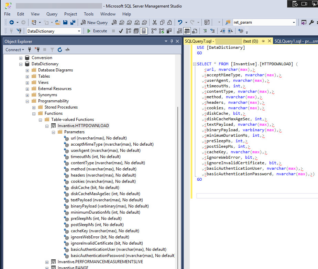Display Estimated Execution Plan icon

pos(129,31)
